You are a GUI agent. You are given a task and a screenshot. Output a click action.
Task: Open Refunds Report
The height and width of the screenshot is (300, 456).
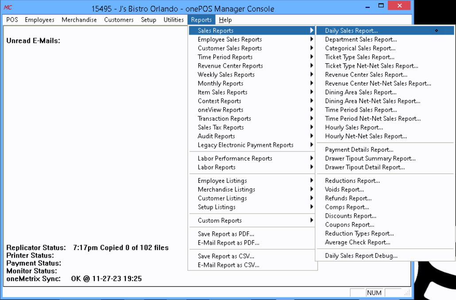pyautogui.click(x=385, y=198)
